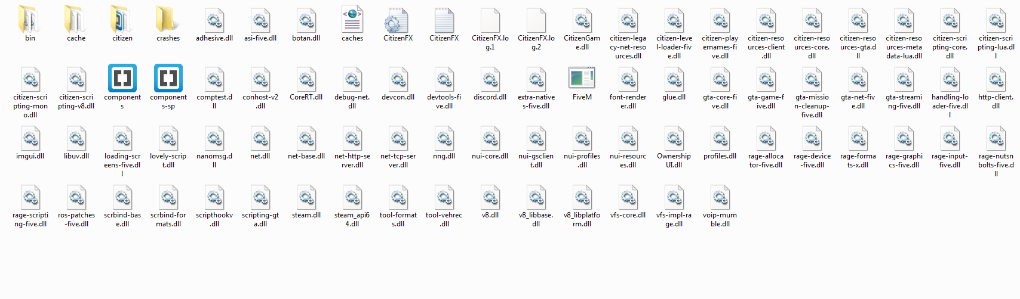This screenshot has width=1020, height=299.
Task: Click the net.dll file icon
Action: tap(260, 138)
